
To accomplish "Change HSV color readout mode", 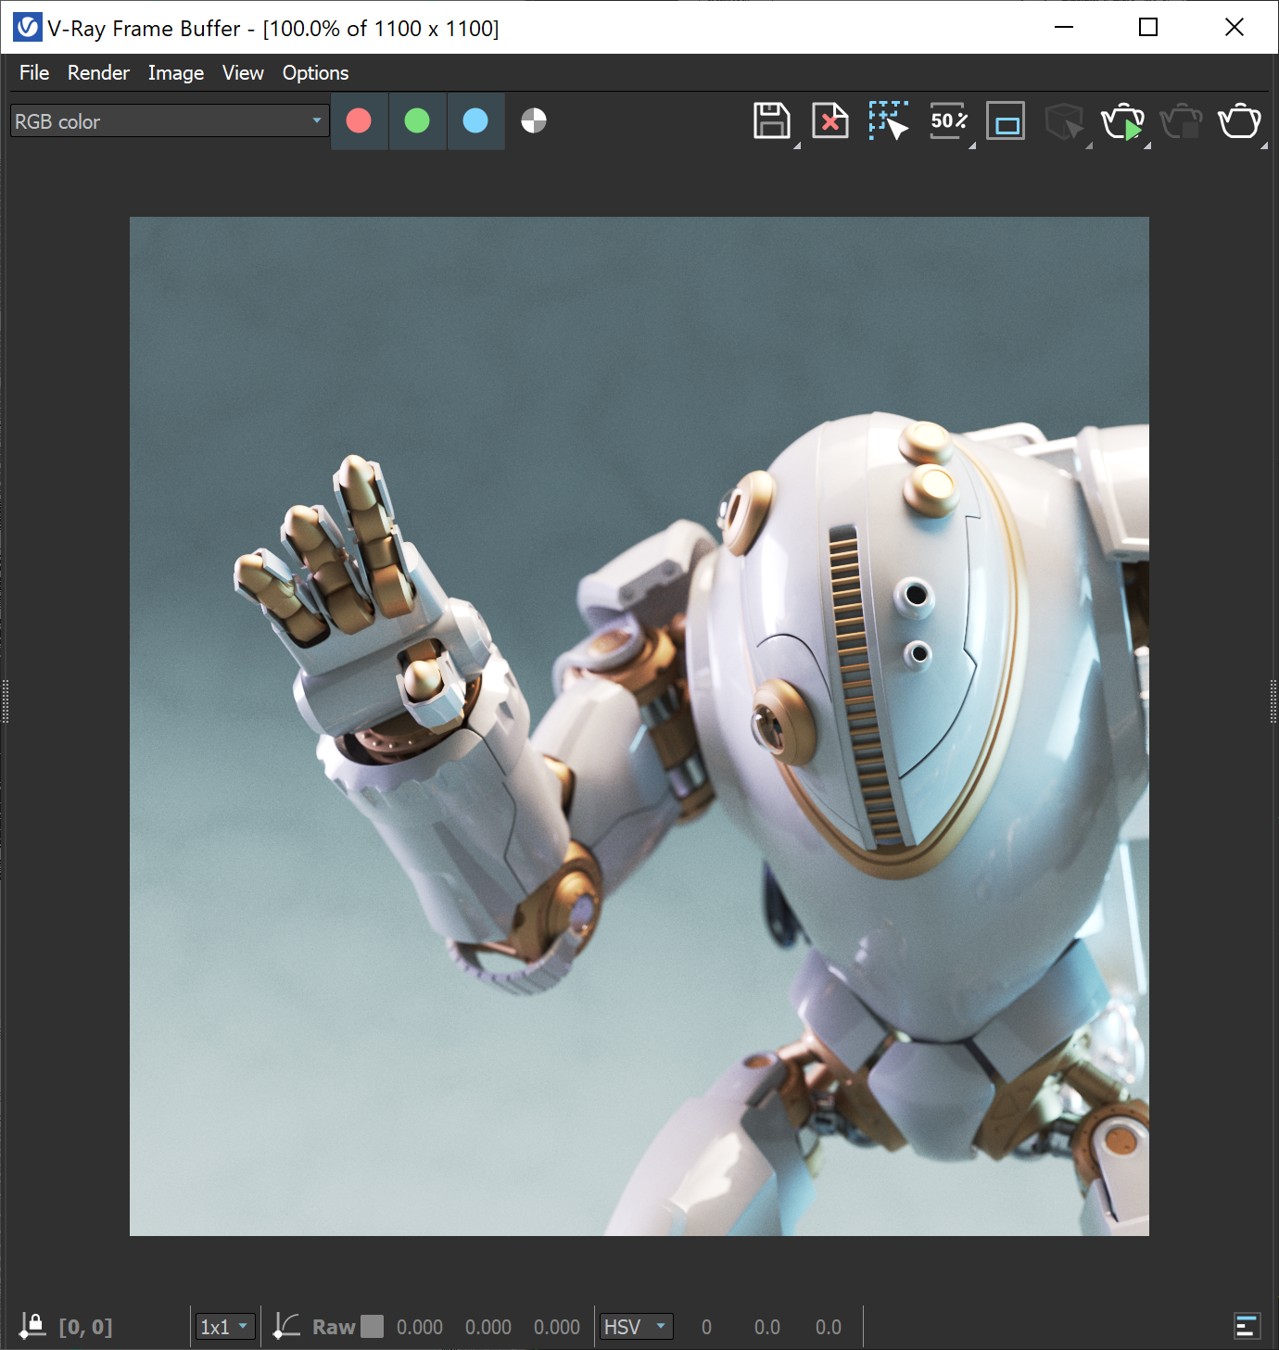I will pos(636,1326).
